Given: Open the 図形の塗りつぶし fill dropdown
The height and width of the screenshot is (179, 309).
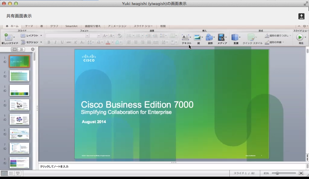Looking at the screenshot, I should click(278, 36).
